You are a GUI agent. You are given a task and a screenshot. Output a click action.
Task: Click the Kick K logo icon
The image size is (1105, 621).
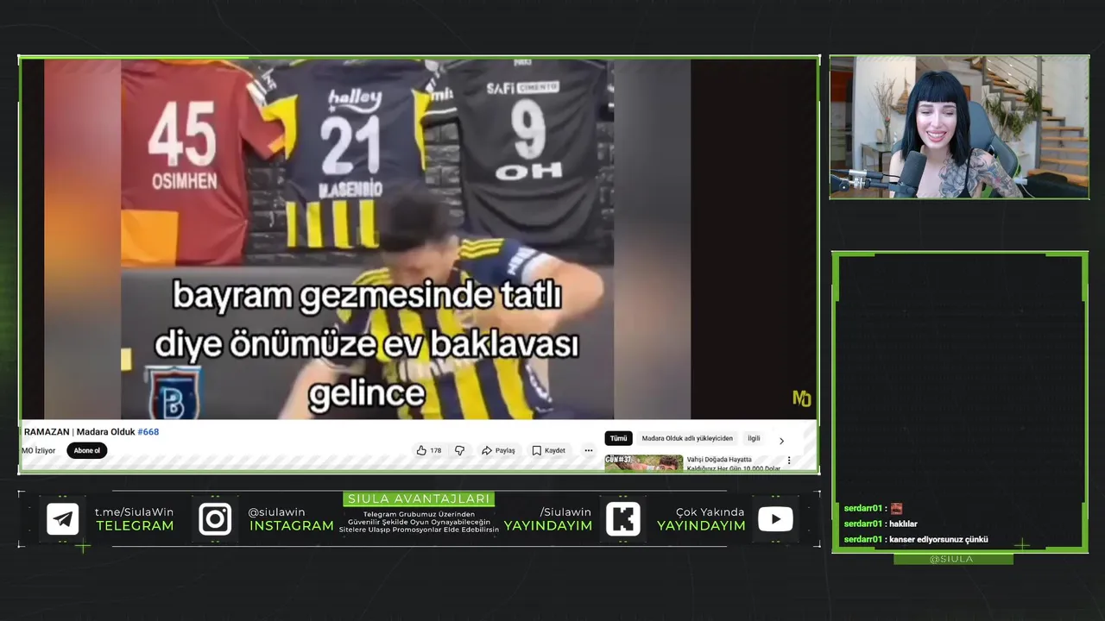(x=623, y=519)
